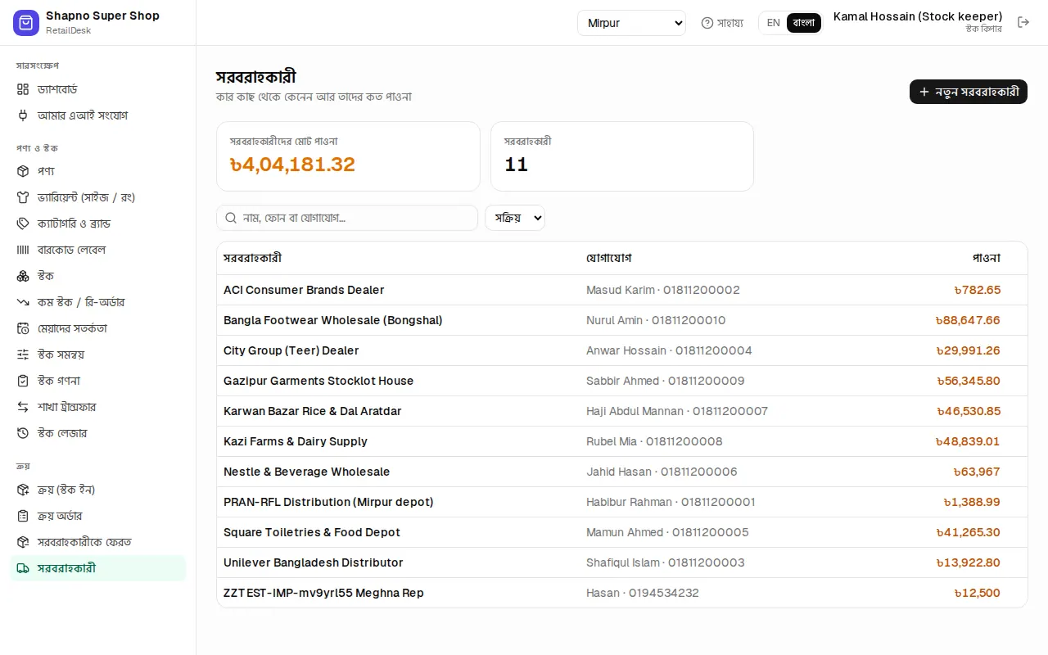
Task: Click contact Haji Abdul Mannan · 01811200007
Action: (677, 411)
